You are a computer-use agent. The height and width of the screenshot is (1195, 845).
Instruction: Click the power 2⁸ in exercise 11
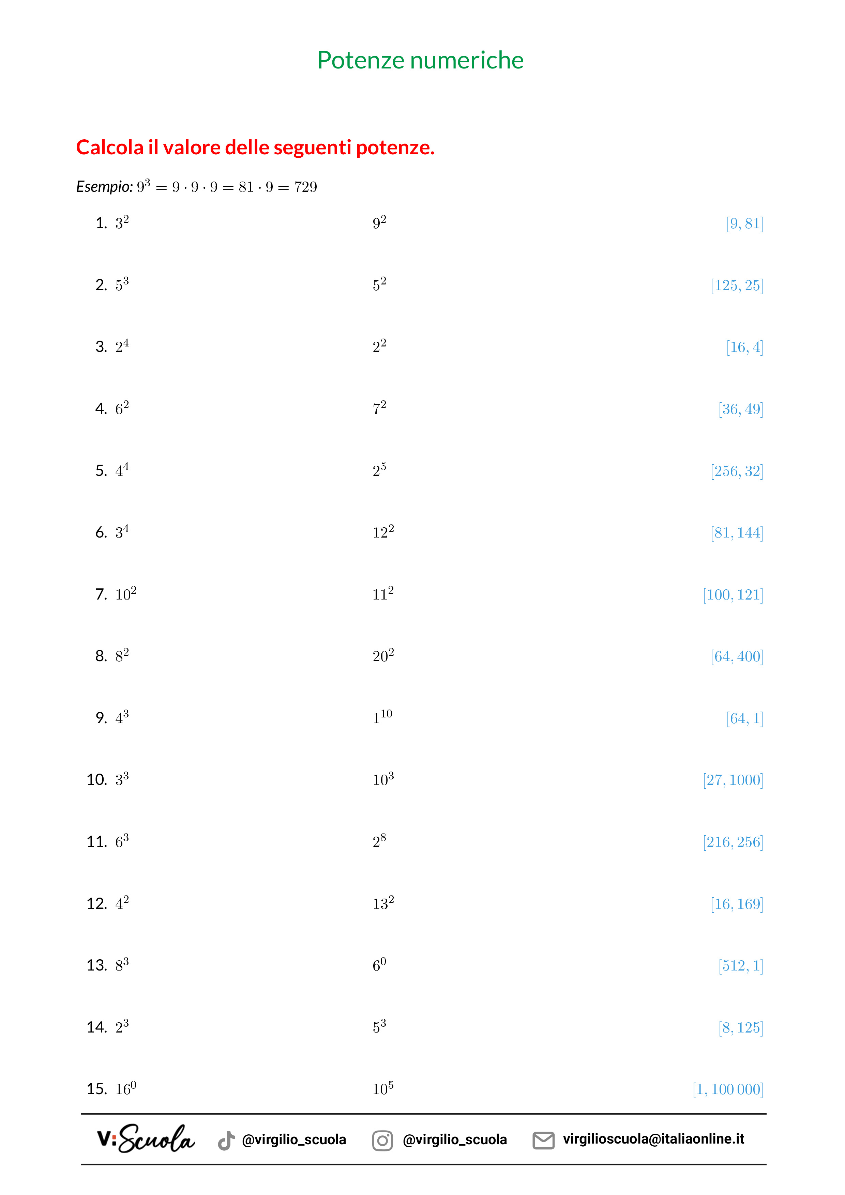(379, 841)
